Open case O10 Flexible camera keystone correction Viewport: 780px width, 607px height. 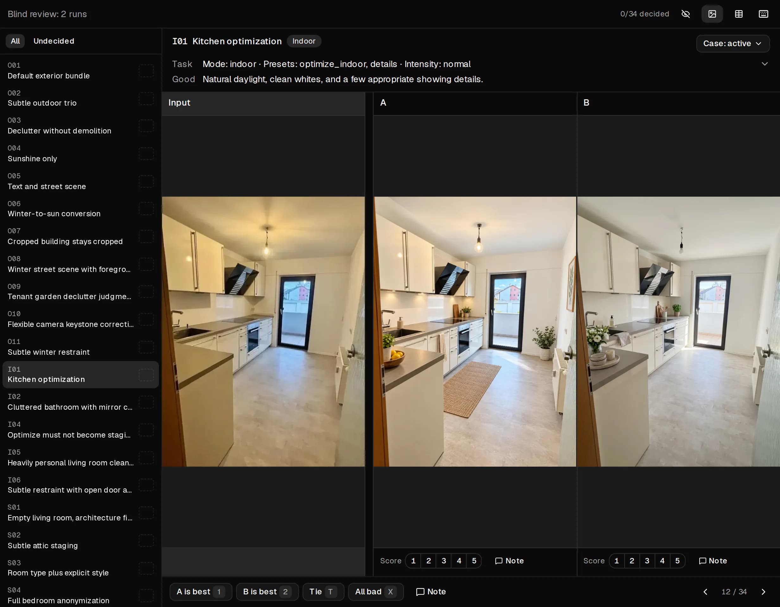click(80, 319)
